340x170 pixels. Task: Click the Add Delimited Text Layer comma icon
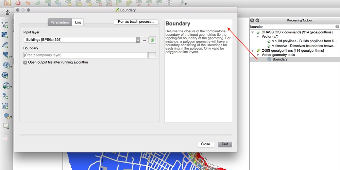point(5,96)
